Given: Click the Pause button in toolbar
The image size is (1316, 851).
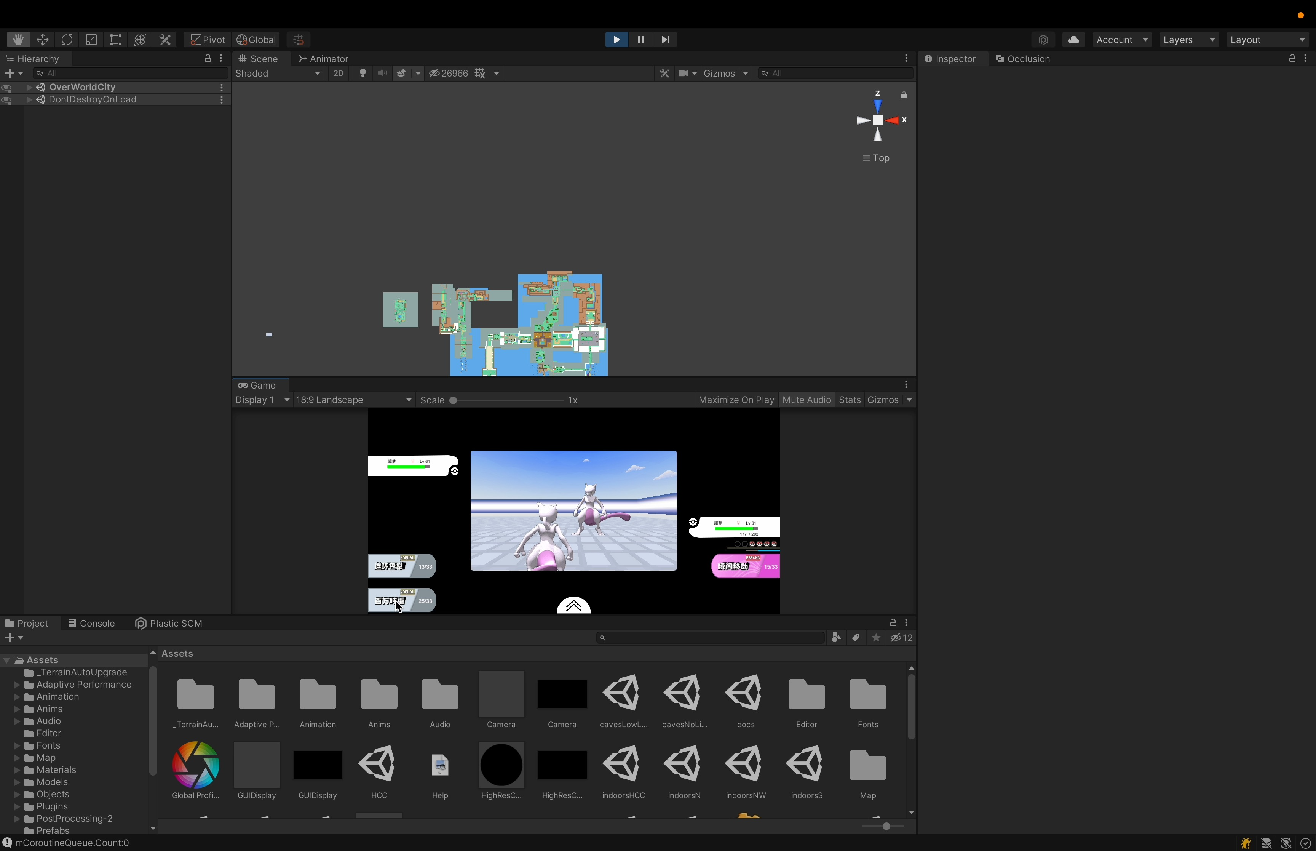Looking at the screenshot, I should 641,38.
